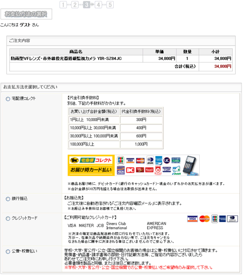This screenshot has width=243, height=275.
Task: Click step 1 in the progress indicator
Action: click(x=63, y=4)
